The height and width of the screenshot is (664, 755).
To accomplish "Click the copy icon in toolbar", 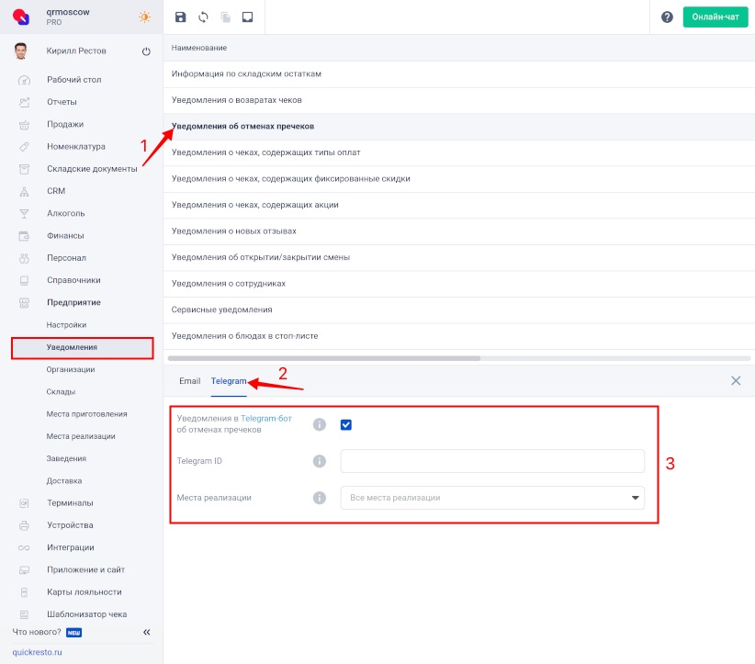I will (x=225, y=17).
